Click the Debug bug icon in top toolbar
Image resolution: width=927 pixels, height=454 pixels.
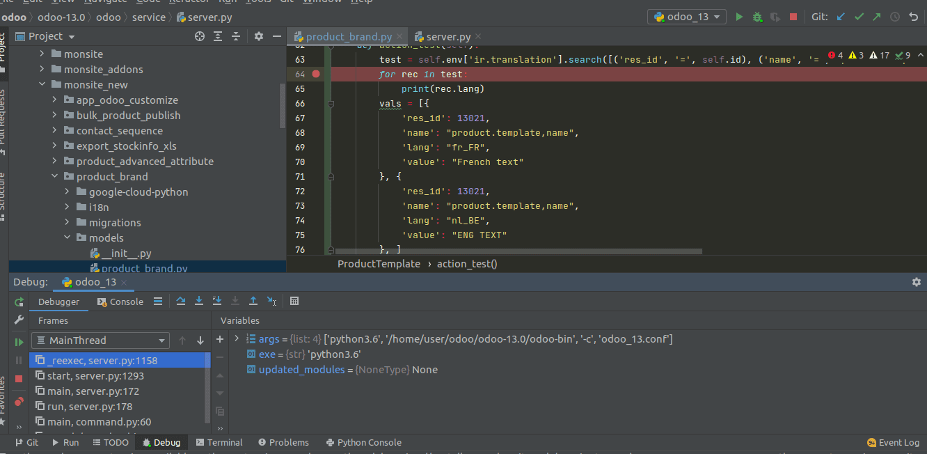click(x=757, y=17)
